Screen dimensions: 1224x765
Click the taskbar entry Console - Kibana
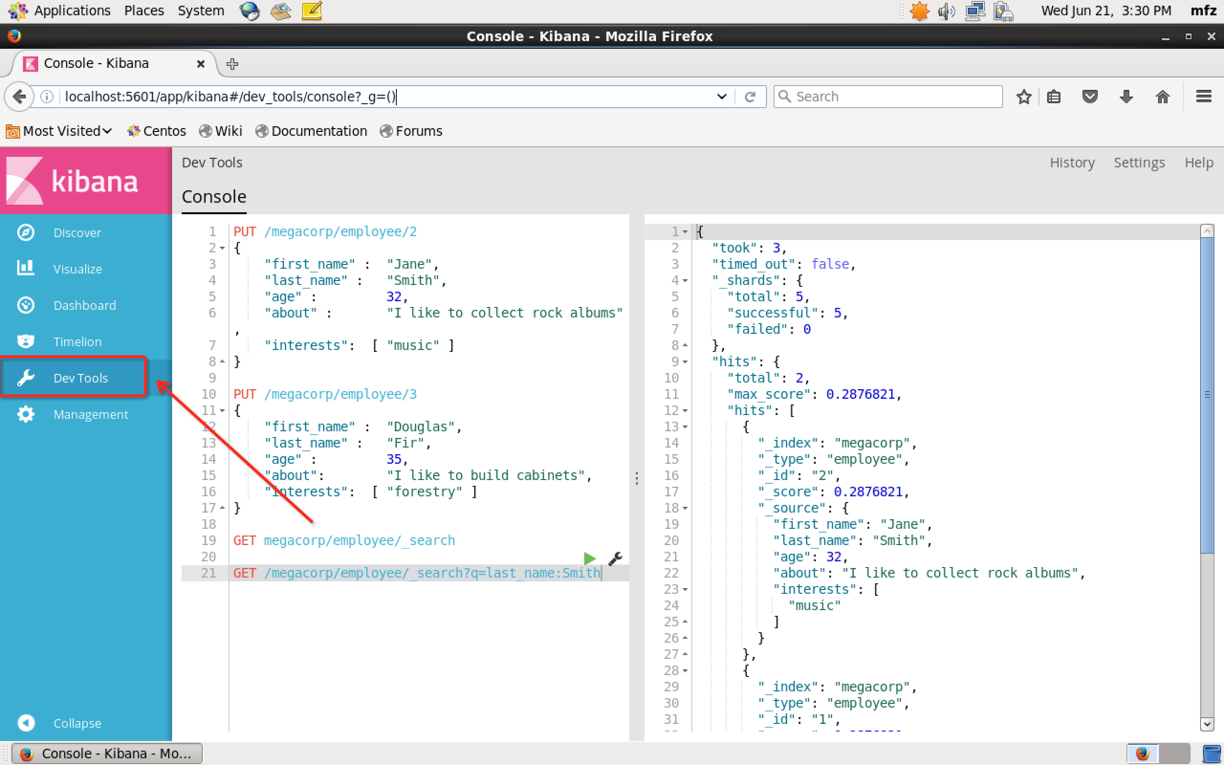(107, 754)
